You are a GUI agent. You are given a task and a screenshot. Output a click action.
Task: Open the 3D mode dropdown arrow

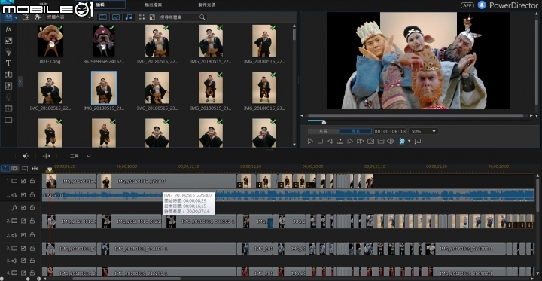[x=410, y=141]
